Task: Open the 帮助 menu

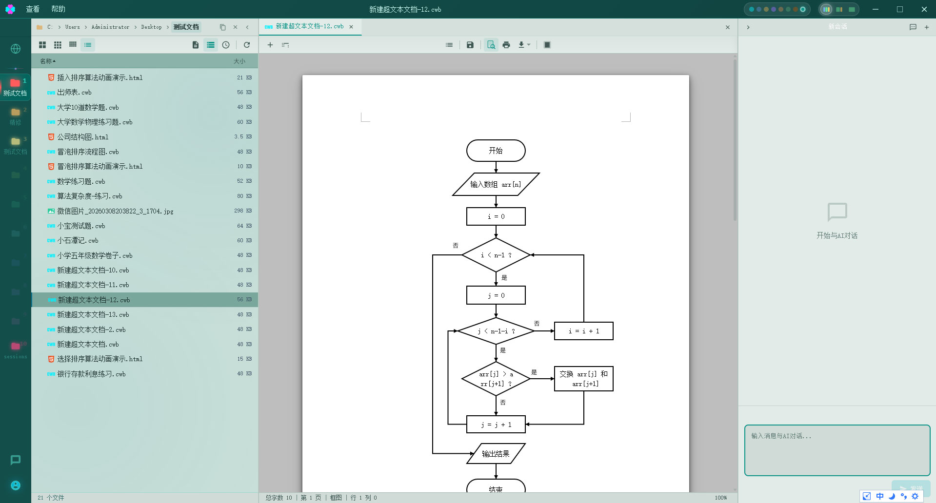Action: point(58,9)
